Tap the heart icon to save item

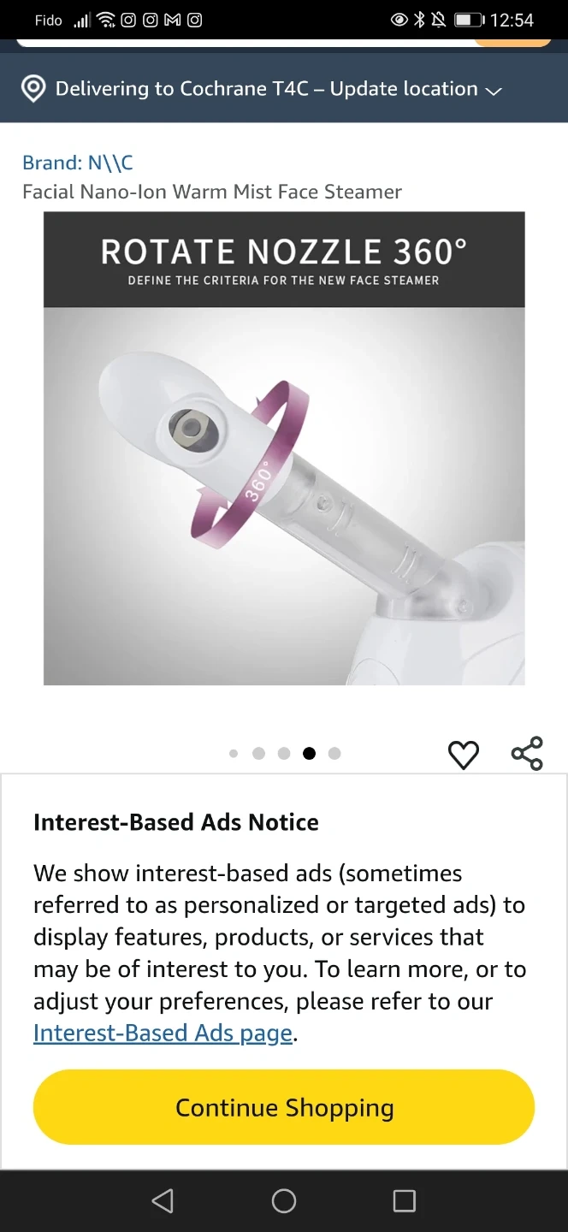(464, 754)
